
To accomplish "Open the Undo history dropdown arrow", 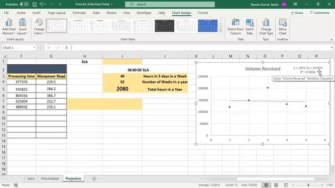I will [x=46, y=5].
